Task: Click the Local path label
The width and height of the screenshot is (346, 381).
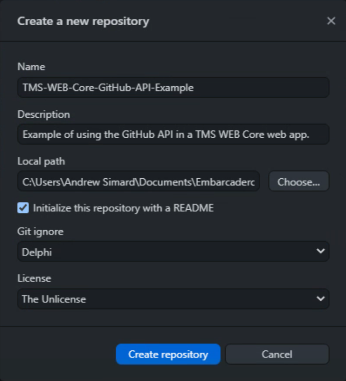Action: click(x=41, y=162)
